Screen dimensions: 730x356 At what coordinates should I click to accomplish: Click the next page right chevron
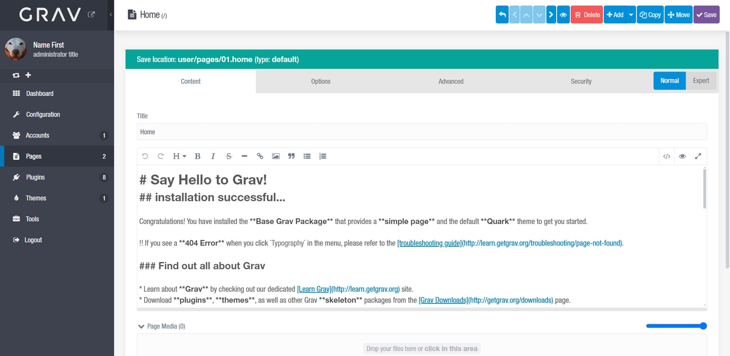pos(551,15)
